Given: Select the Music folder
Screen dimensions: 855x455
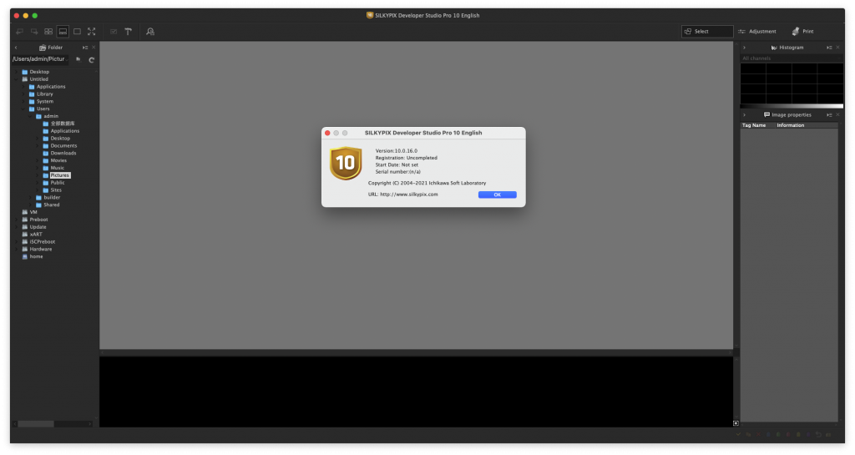Looking at the screenshot, I should pyautogui.click(x=58, y=168).
